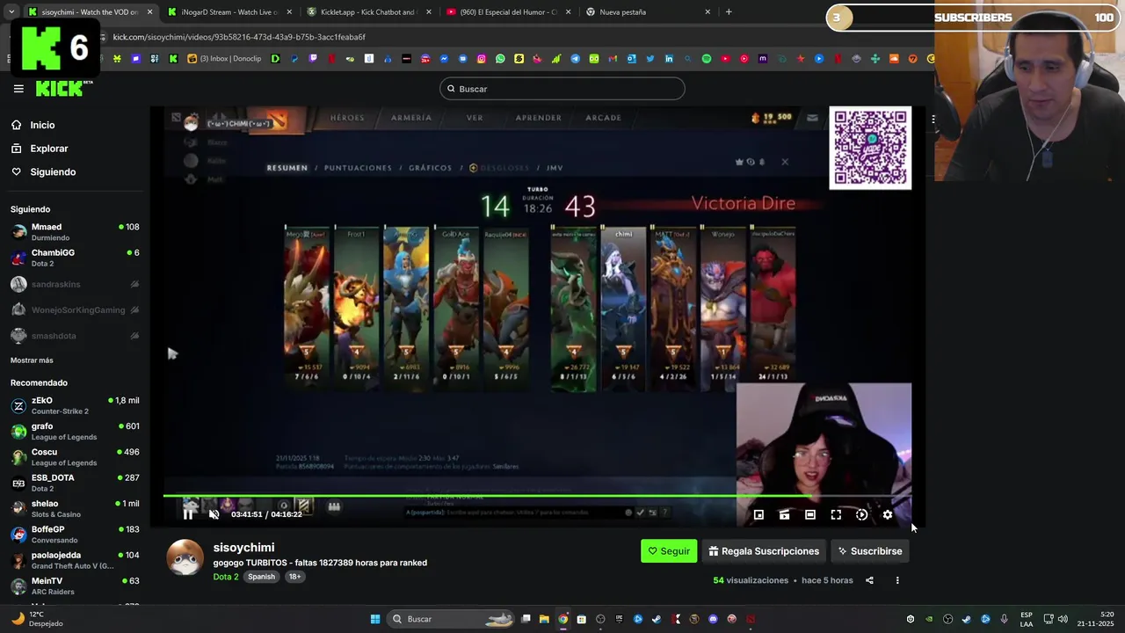Focus the Buscar search field

(x=562, y=89)
